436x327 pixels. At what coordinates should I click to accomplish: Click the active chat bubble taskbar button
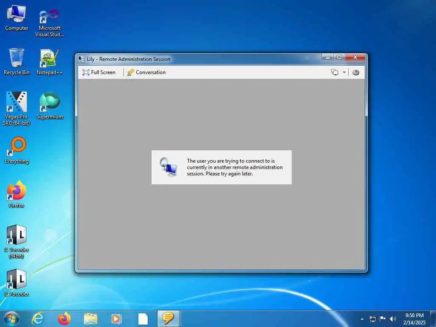(x=168, y=318)
